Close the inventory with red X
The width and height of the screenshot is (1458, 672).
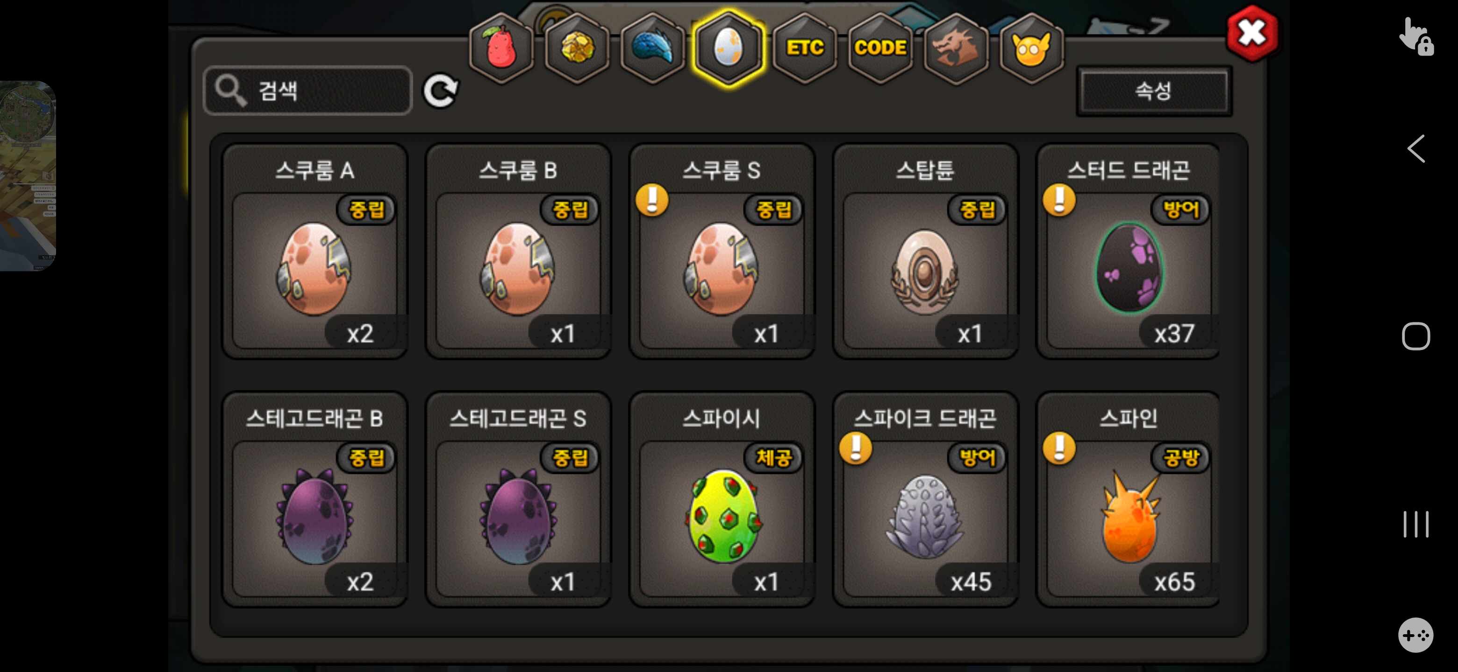tap(1251, 33)
